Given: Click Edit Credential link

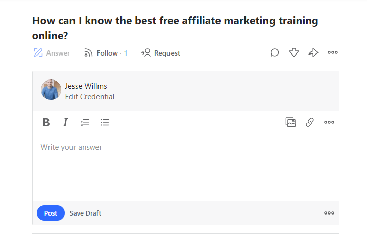Looking at the screenshot, I should click(90, 97).
